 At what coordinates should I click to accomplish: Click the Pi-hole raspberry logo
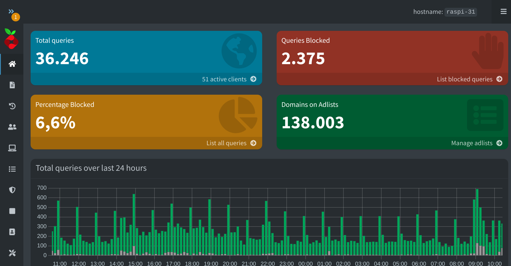[x=11, y=39]
